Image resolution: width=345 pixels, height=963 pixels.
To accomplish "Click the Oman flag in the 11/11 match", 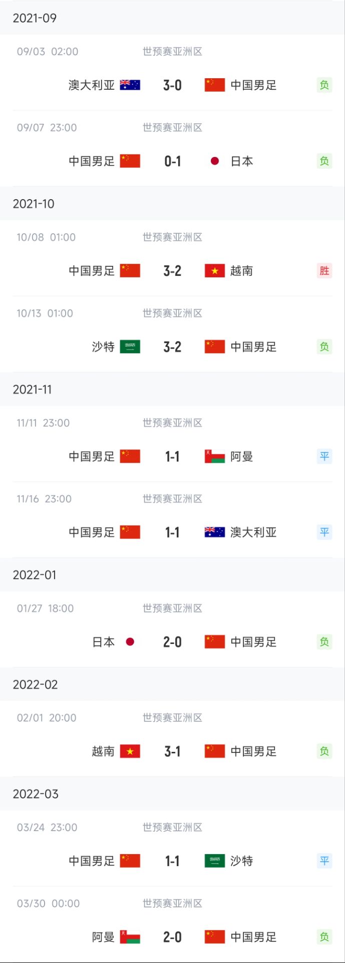I will point(215,456).
